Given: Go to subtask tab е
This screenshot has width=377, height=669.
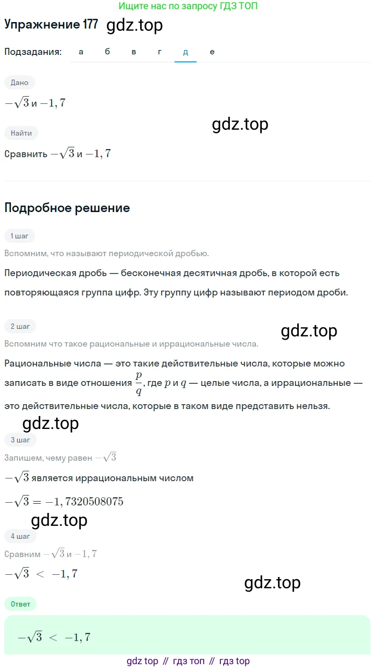Looking at the screenshot, I should pyautogui.click(x=212, y=52).
